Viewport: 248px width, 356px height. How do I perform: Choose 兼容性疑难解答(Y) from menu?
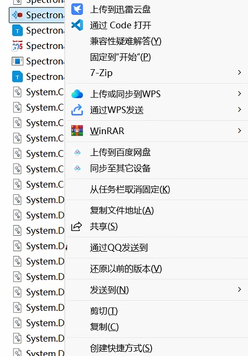(x=126, y=42)
